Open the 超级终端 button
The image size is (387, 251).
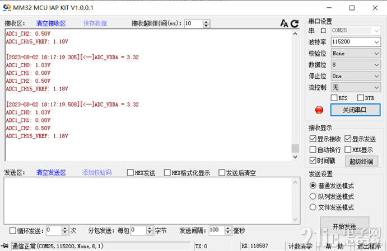point(361,162)
